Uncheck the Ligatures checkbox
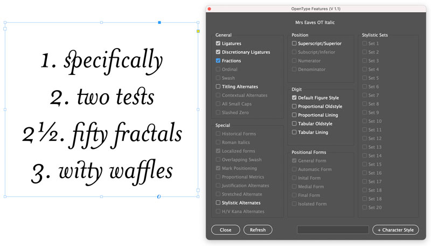The image size is (431, 246). click(x=218, y=43)
